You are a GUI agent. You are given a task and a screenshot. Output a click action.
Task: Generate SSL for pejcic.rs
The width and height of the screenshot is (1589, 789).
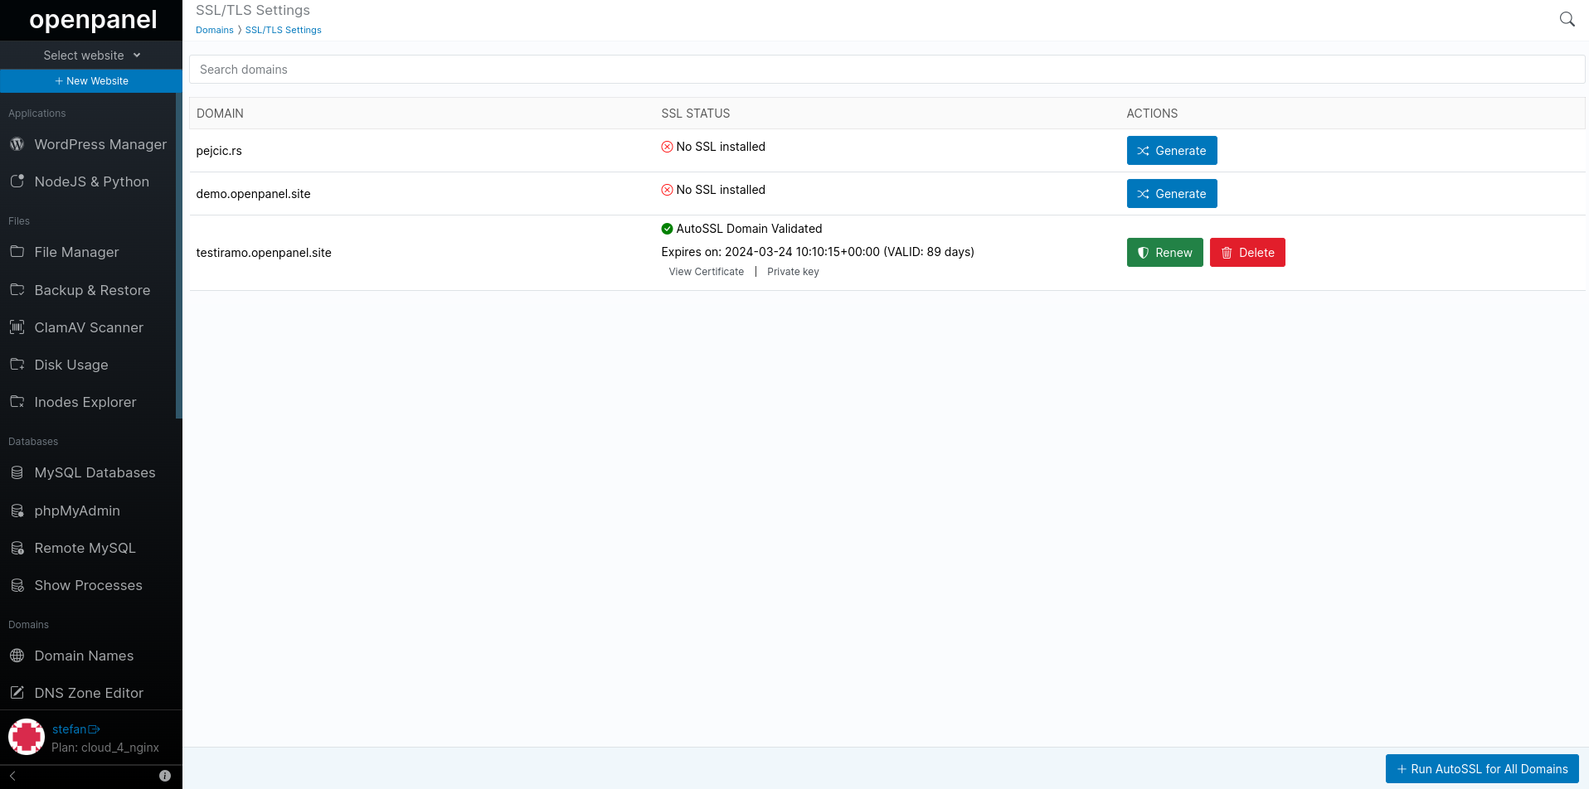pyautogui.click(x=1172, y=151)
